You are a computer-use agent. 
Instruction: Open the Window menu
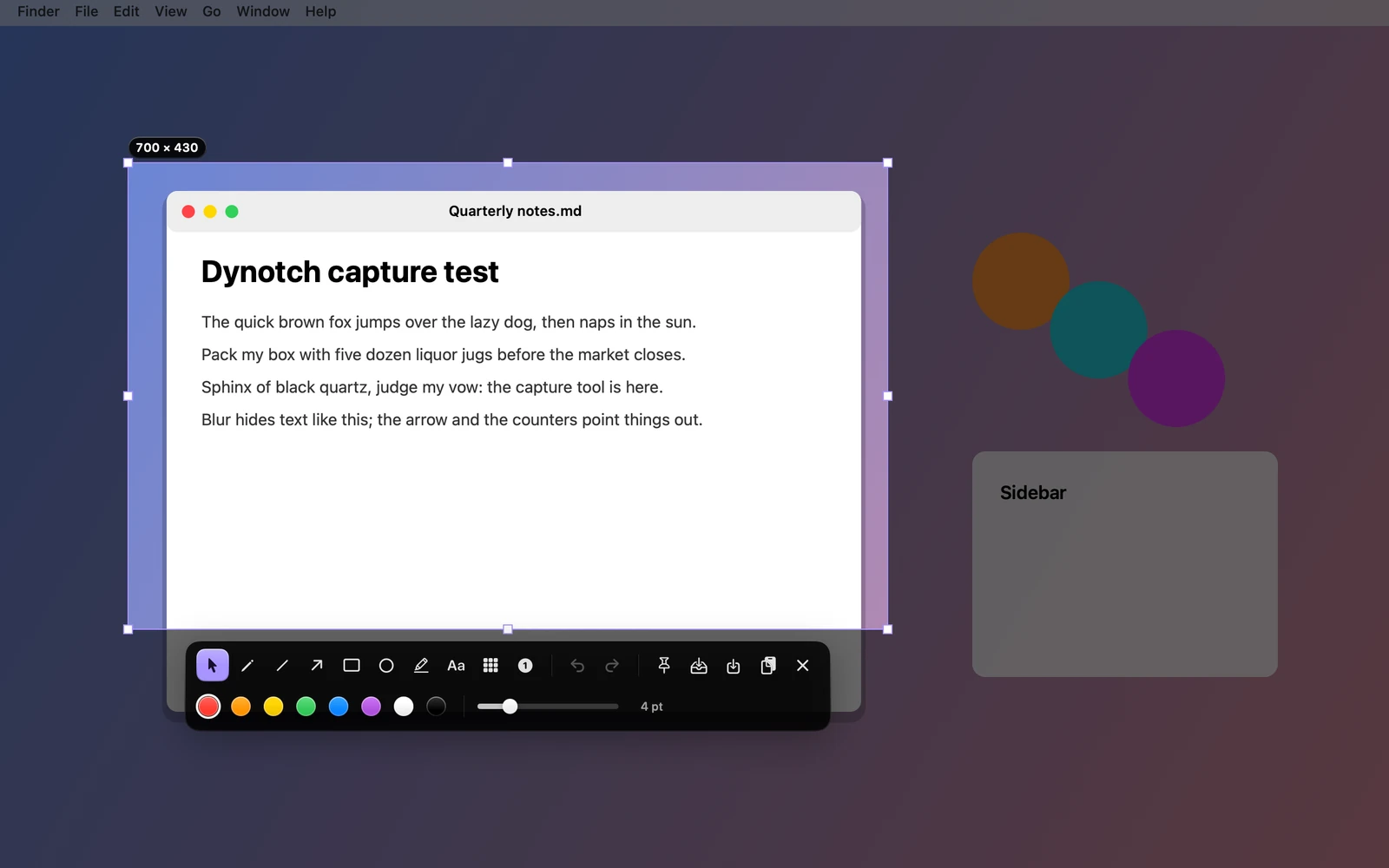tap(263, 11)
